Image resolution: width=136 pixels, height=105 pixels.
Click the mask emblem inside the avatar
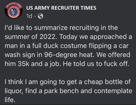click(13, 11)
